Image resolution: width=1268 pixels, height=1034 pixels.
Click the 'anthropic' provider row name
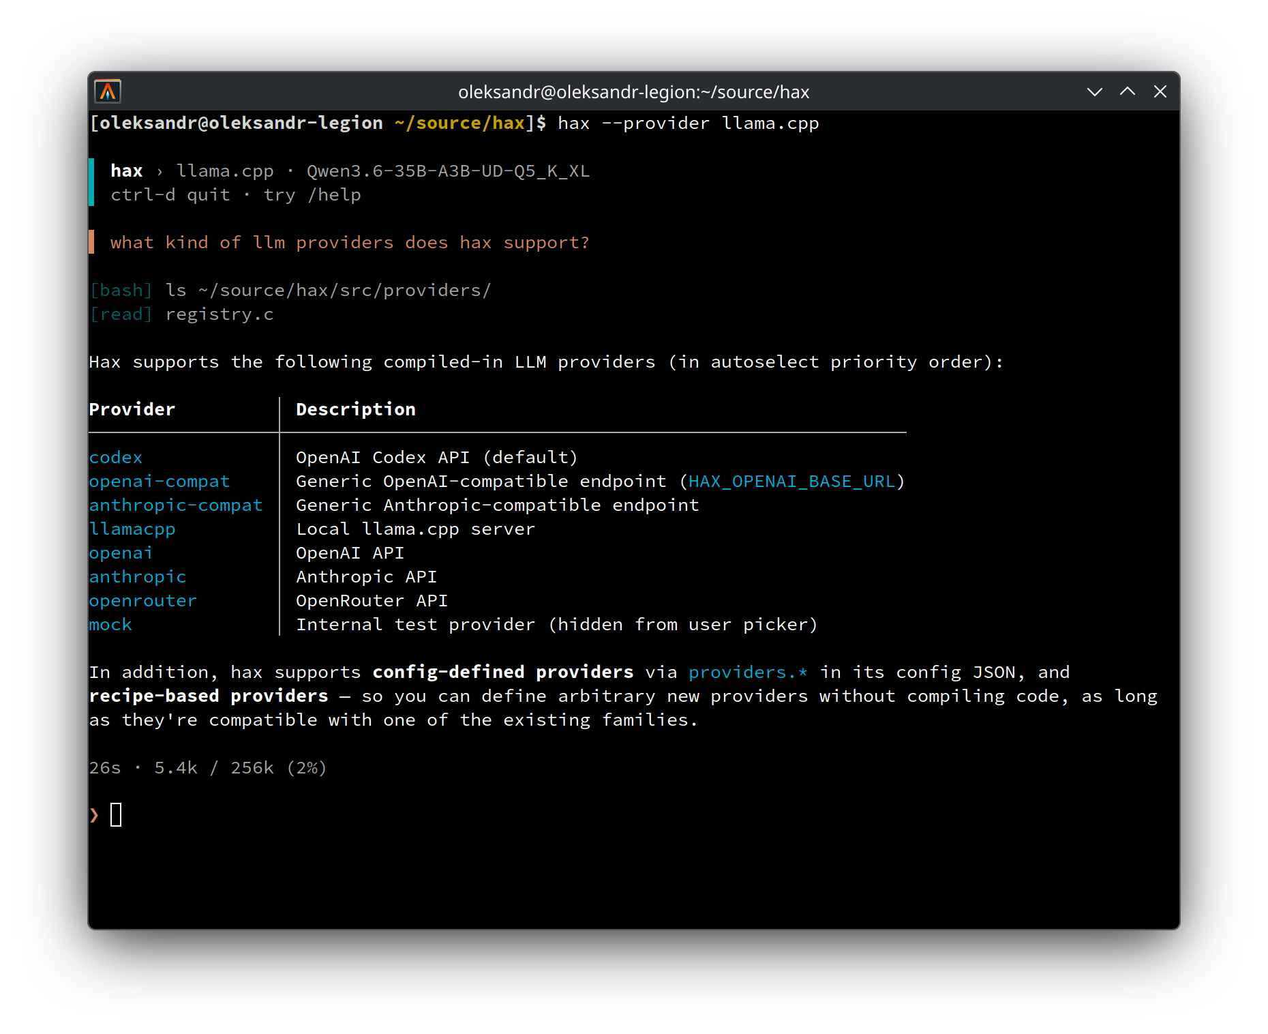coord(138,577)
